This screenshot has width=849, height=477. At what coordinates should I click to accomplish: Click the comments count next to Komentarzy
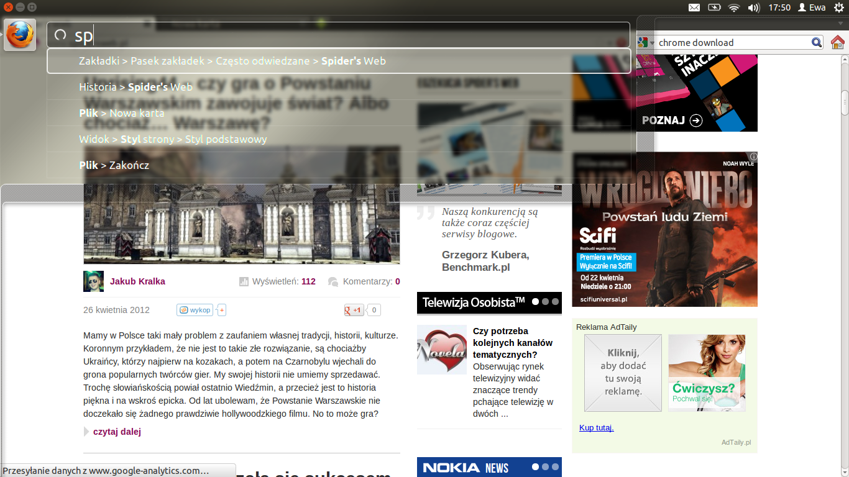[398, 281]
